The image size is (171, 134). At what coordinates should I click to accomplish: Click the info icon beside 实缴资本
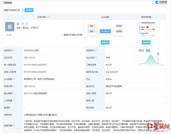[96, 50]
